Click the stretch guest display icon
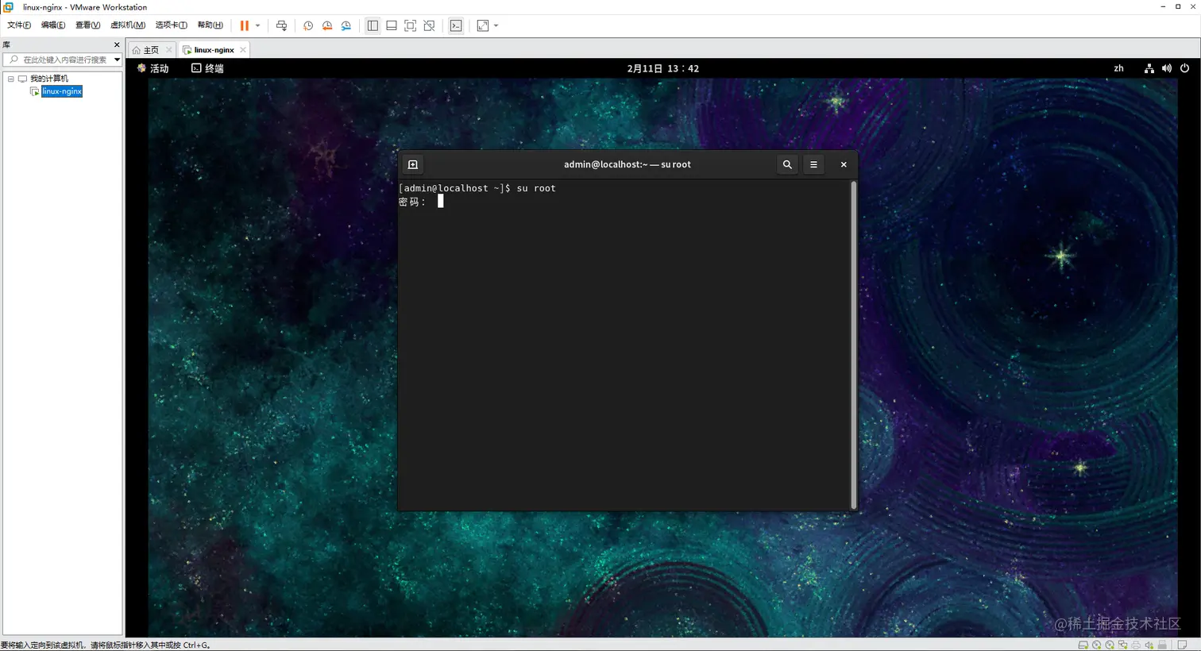The width and height of the screenshot is (1201, 651). click(483, 25)
